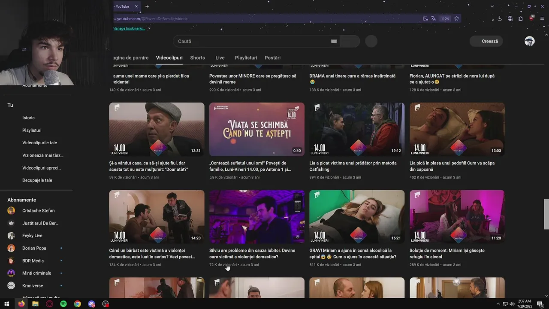Switch to the Shorts tab
Screen dimensions: 549x309
pyautogui.click(x=198, y=58)
